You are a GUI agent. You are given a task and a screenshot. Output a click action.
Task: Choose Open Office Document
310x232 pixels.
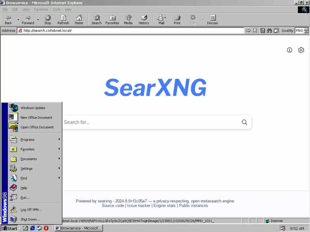[35, 127]
